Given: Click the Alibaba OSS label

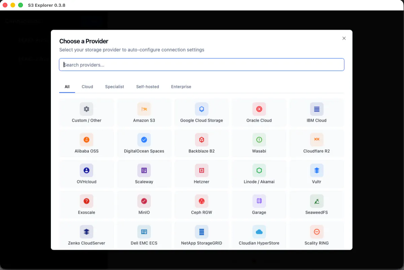Looking at the screenshot, I should 87,151.
